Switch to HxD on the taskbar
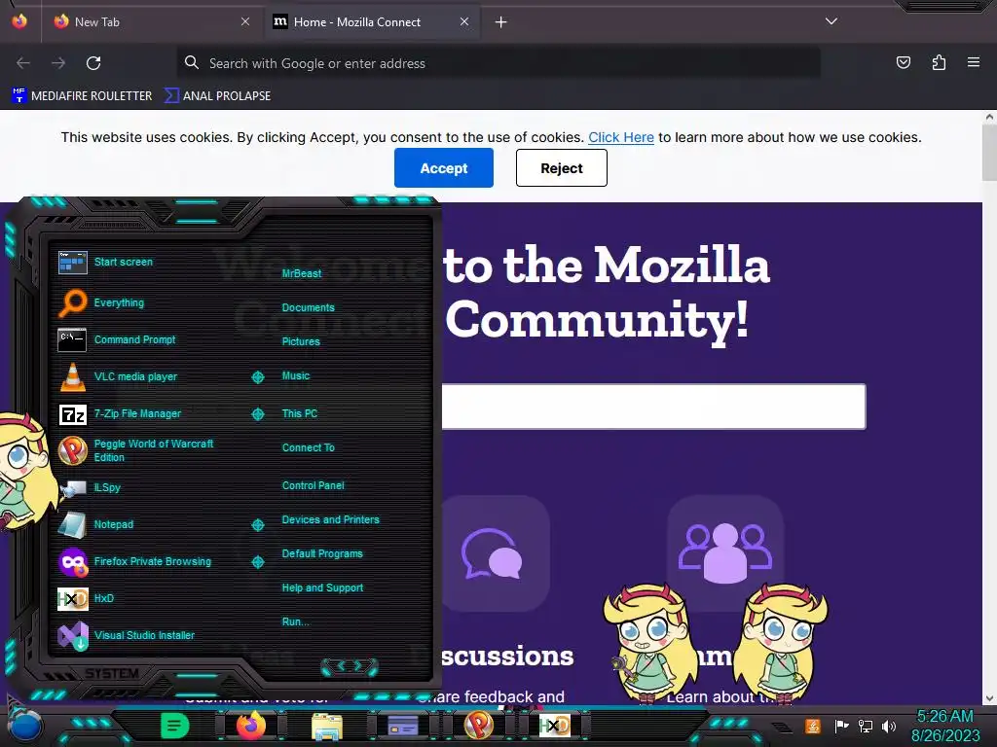Image resolution: width=997 pixels, height=747 pixels. pos(554,726)
